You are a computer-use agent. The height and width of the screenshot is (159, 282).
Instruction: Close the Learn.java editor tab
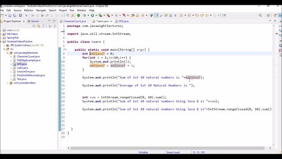click(x=111, y=21)
